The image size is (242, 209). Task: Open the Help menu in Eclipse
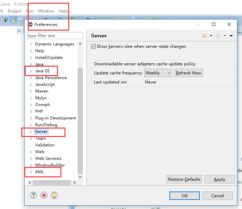(63, 11)
